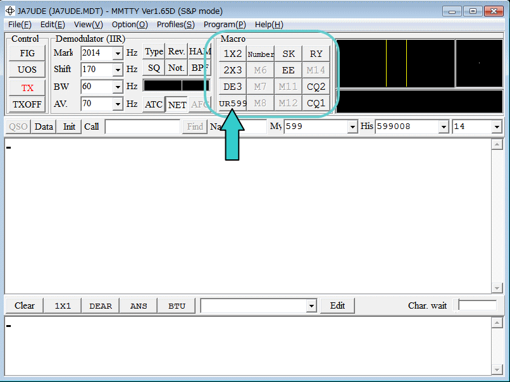Click the Edit button
510x382 pixels.
point(337,305)
